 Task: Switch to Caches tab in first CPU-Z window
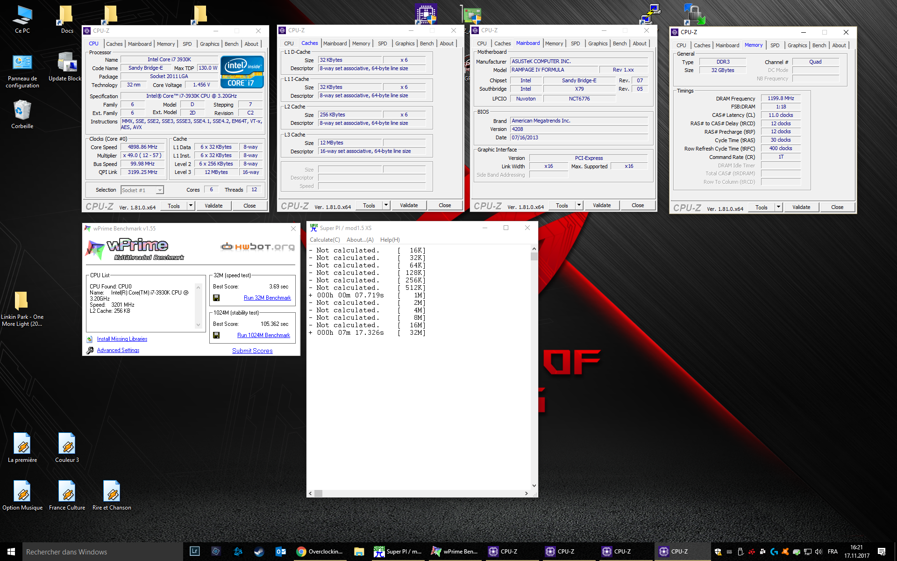point(114,44)
